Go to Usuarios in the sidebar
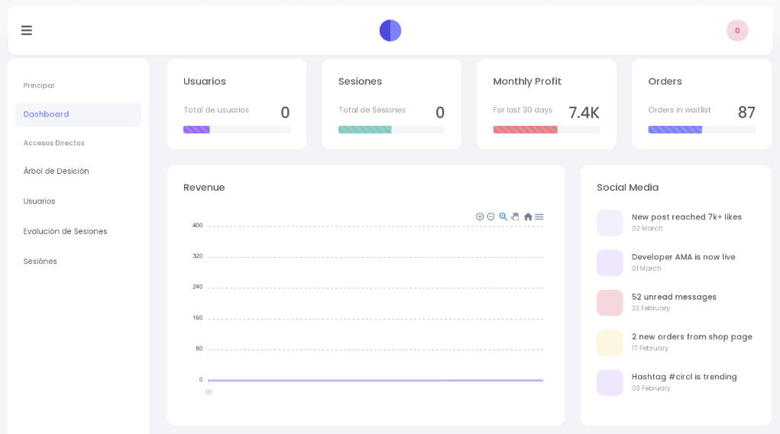 click(x=39, y=201)
